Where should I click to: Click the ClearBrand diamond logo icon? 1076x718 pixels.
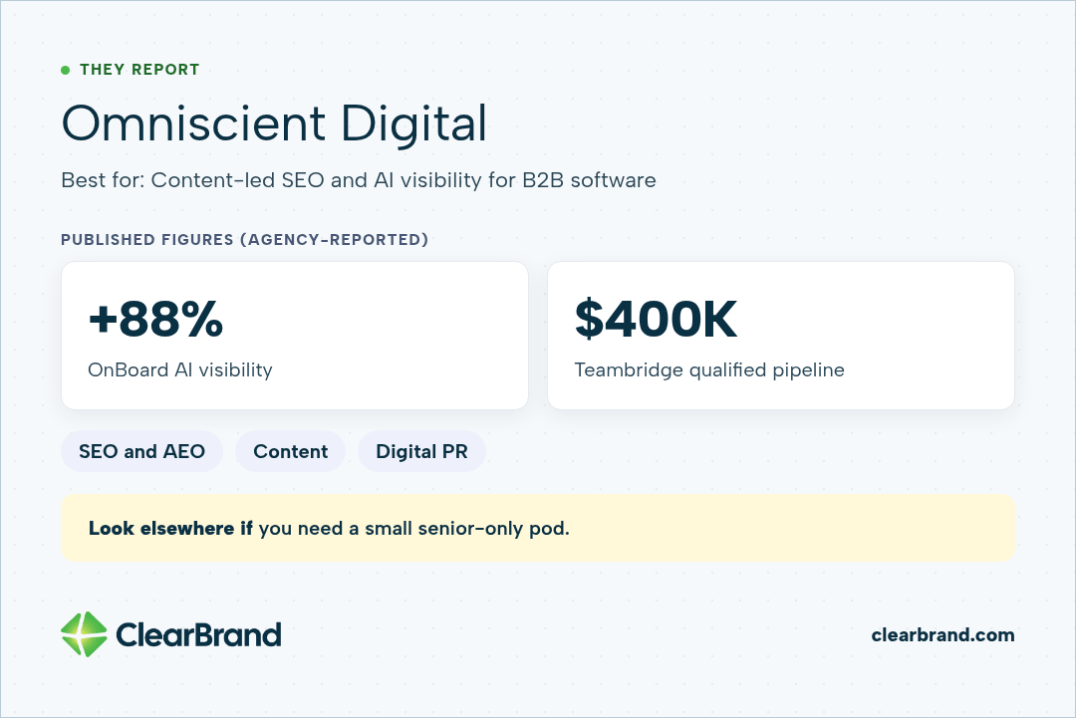coord(84,634)
